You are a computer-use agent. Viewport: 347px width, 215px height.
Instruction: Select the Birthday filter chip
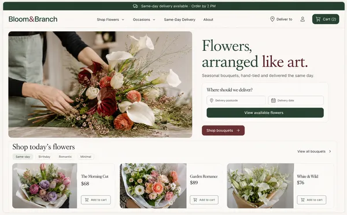[45, 157]
